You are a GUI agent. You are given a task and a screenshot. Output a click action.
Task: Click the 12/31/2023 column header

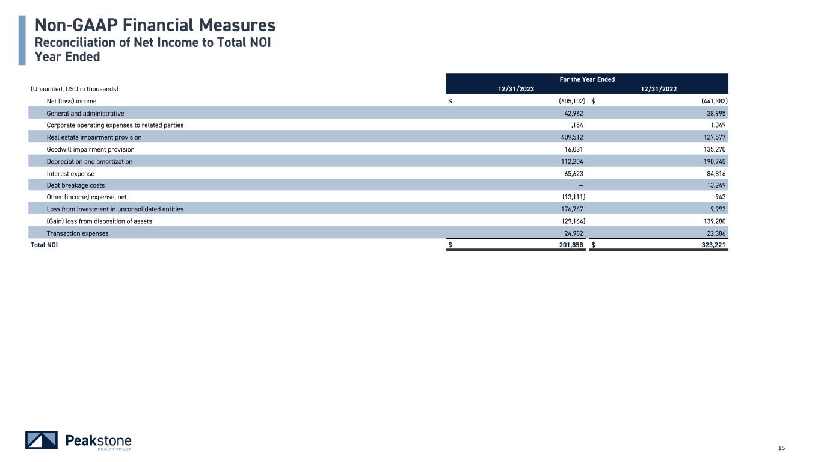coord(516,89)
